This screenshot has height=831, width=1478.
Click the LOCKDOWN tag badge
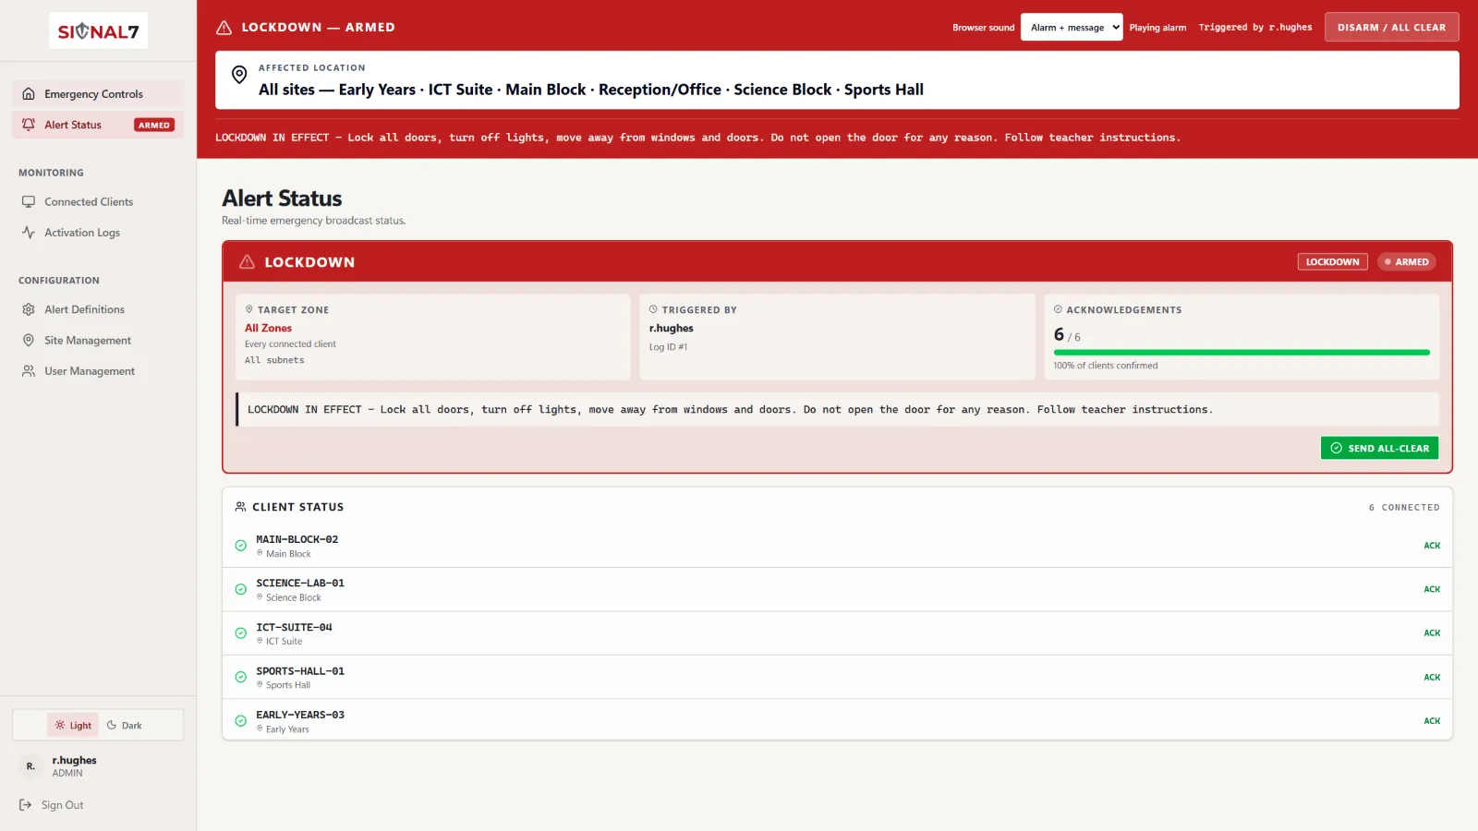(1332, 262)
